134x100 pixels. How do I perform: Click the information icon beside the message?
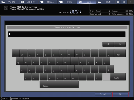(6, 8)
